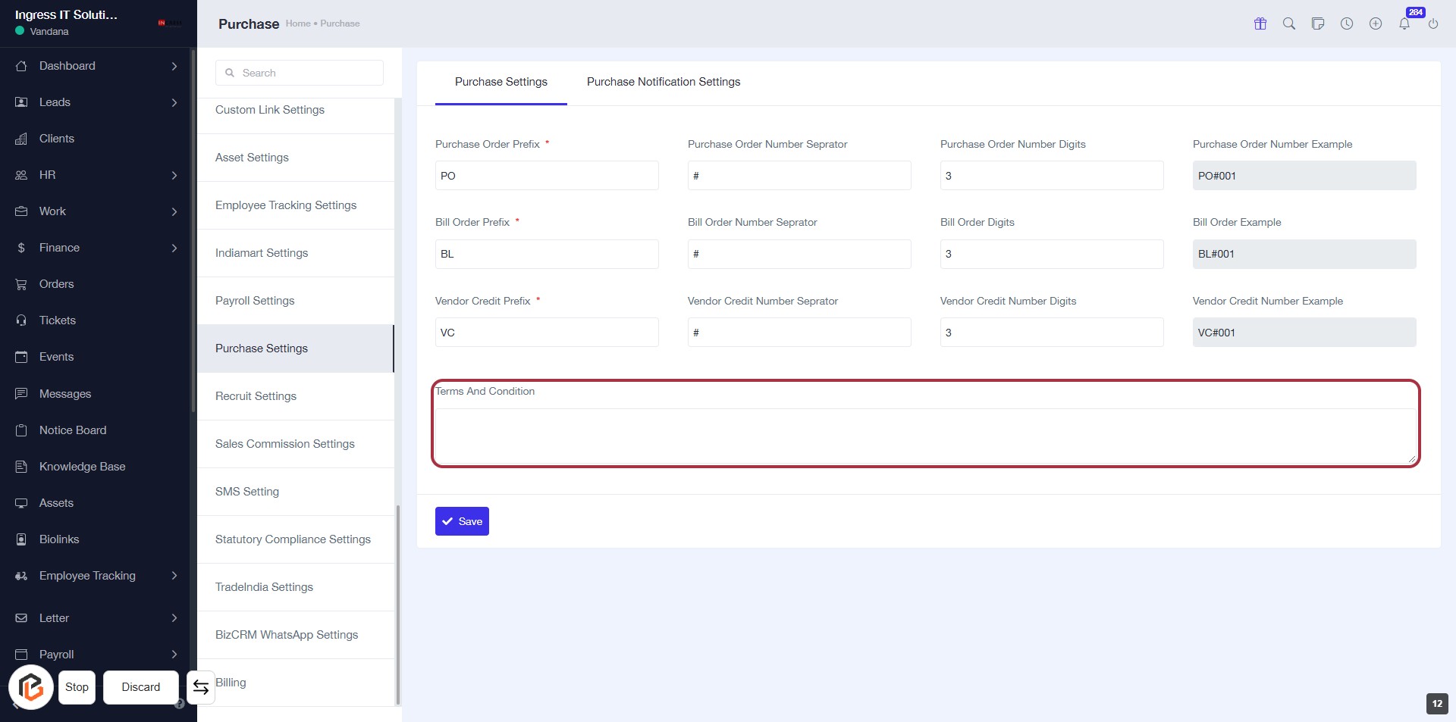The image size is (1456, 722).
Task: Click the power logout icon
Action: 1433,23
